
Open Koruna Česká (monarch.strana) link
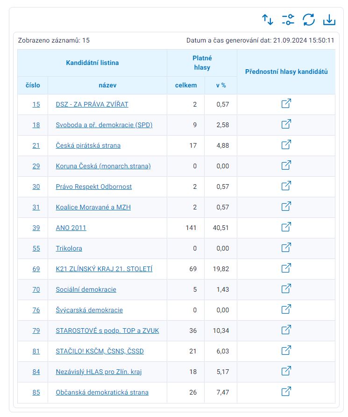[103, 166]
